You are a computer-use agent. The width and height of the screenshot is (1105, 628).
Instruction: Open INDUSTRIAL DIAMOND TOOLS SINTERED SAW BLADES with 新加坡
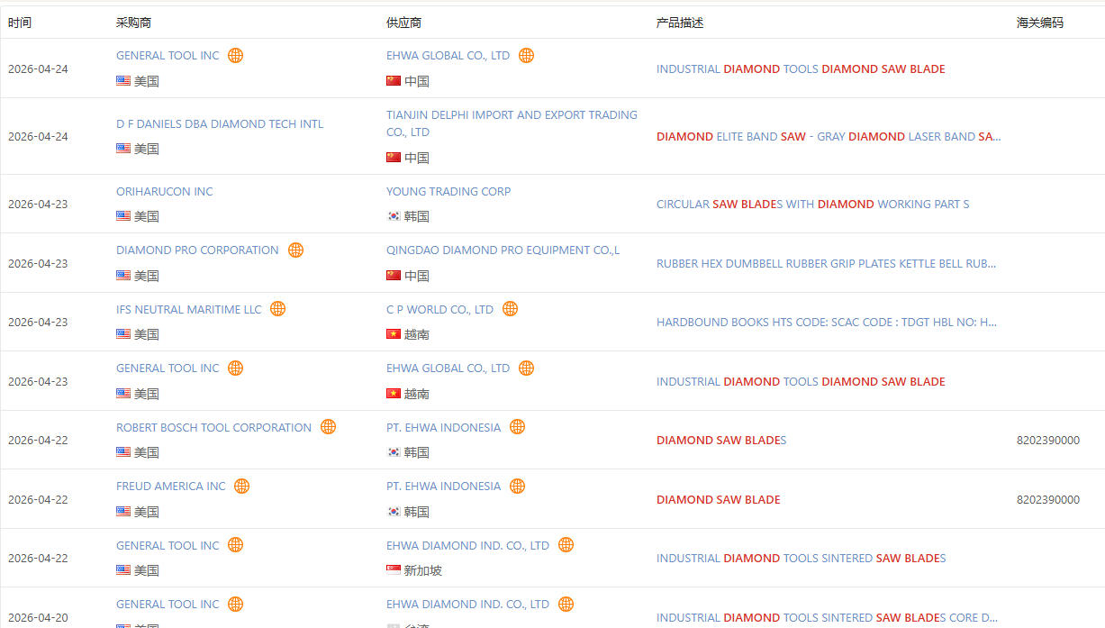801,559
